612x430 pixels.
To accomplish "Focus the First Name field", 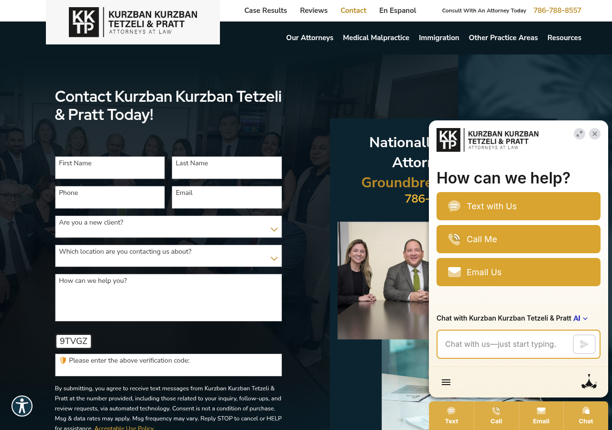I will tap(110, 168).
